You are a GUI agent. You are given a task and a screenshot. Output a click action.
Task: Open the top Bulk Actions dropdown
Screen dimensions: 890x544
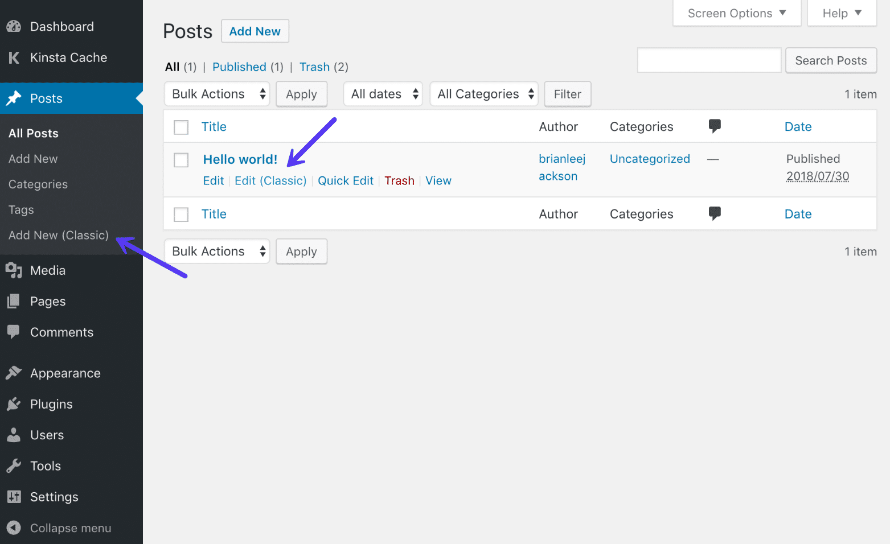pyautogui.click(x=217, y=94)
